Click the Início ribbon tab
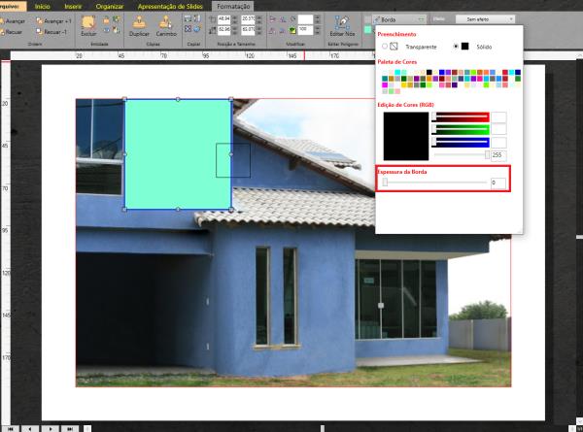This screenshot has width=583, height=432. click(43, 6)
